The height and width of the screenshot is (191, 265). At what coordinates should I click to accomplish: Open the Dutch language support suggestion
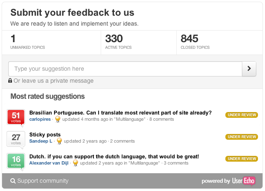point(114,156)
